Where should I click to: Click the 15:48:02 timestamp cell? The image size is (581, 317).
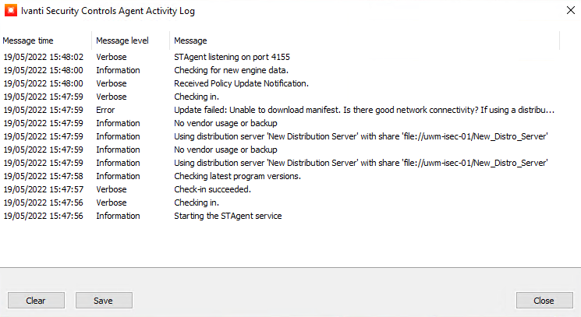pyautogui.click(x=42, y=57)
